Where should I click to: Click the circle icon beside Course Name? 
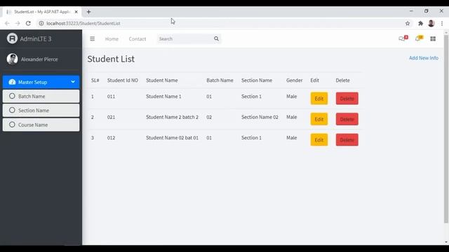(12, 125)
